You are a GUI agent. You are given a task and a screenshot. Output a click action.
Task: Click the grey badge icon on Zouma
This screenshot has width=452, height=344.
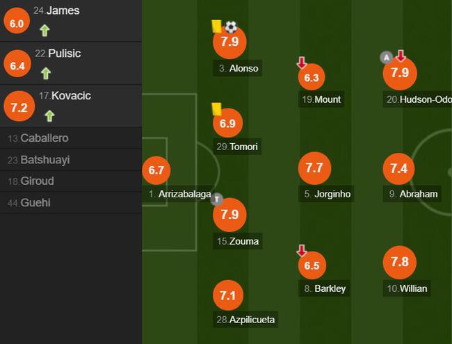[x=216, y=199]
